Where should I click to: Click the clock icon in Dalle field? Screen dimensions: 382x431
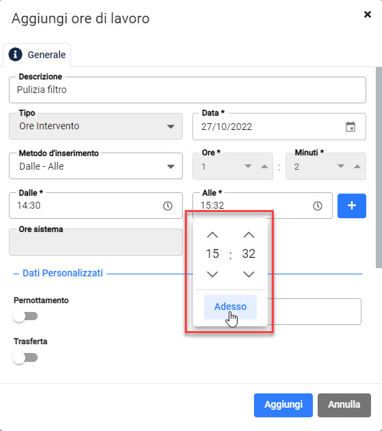(168, 206)
